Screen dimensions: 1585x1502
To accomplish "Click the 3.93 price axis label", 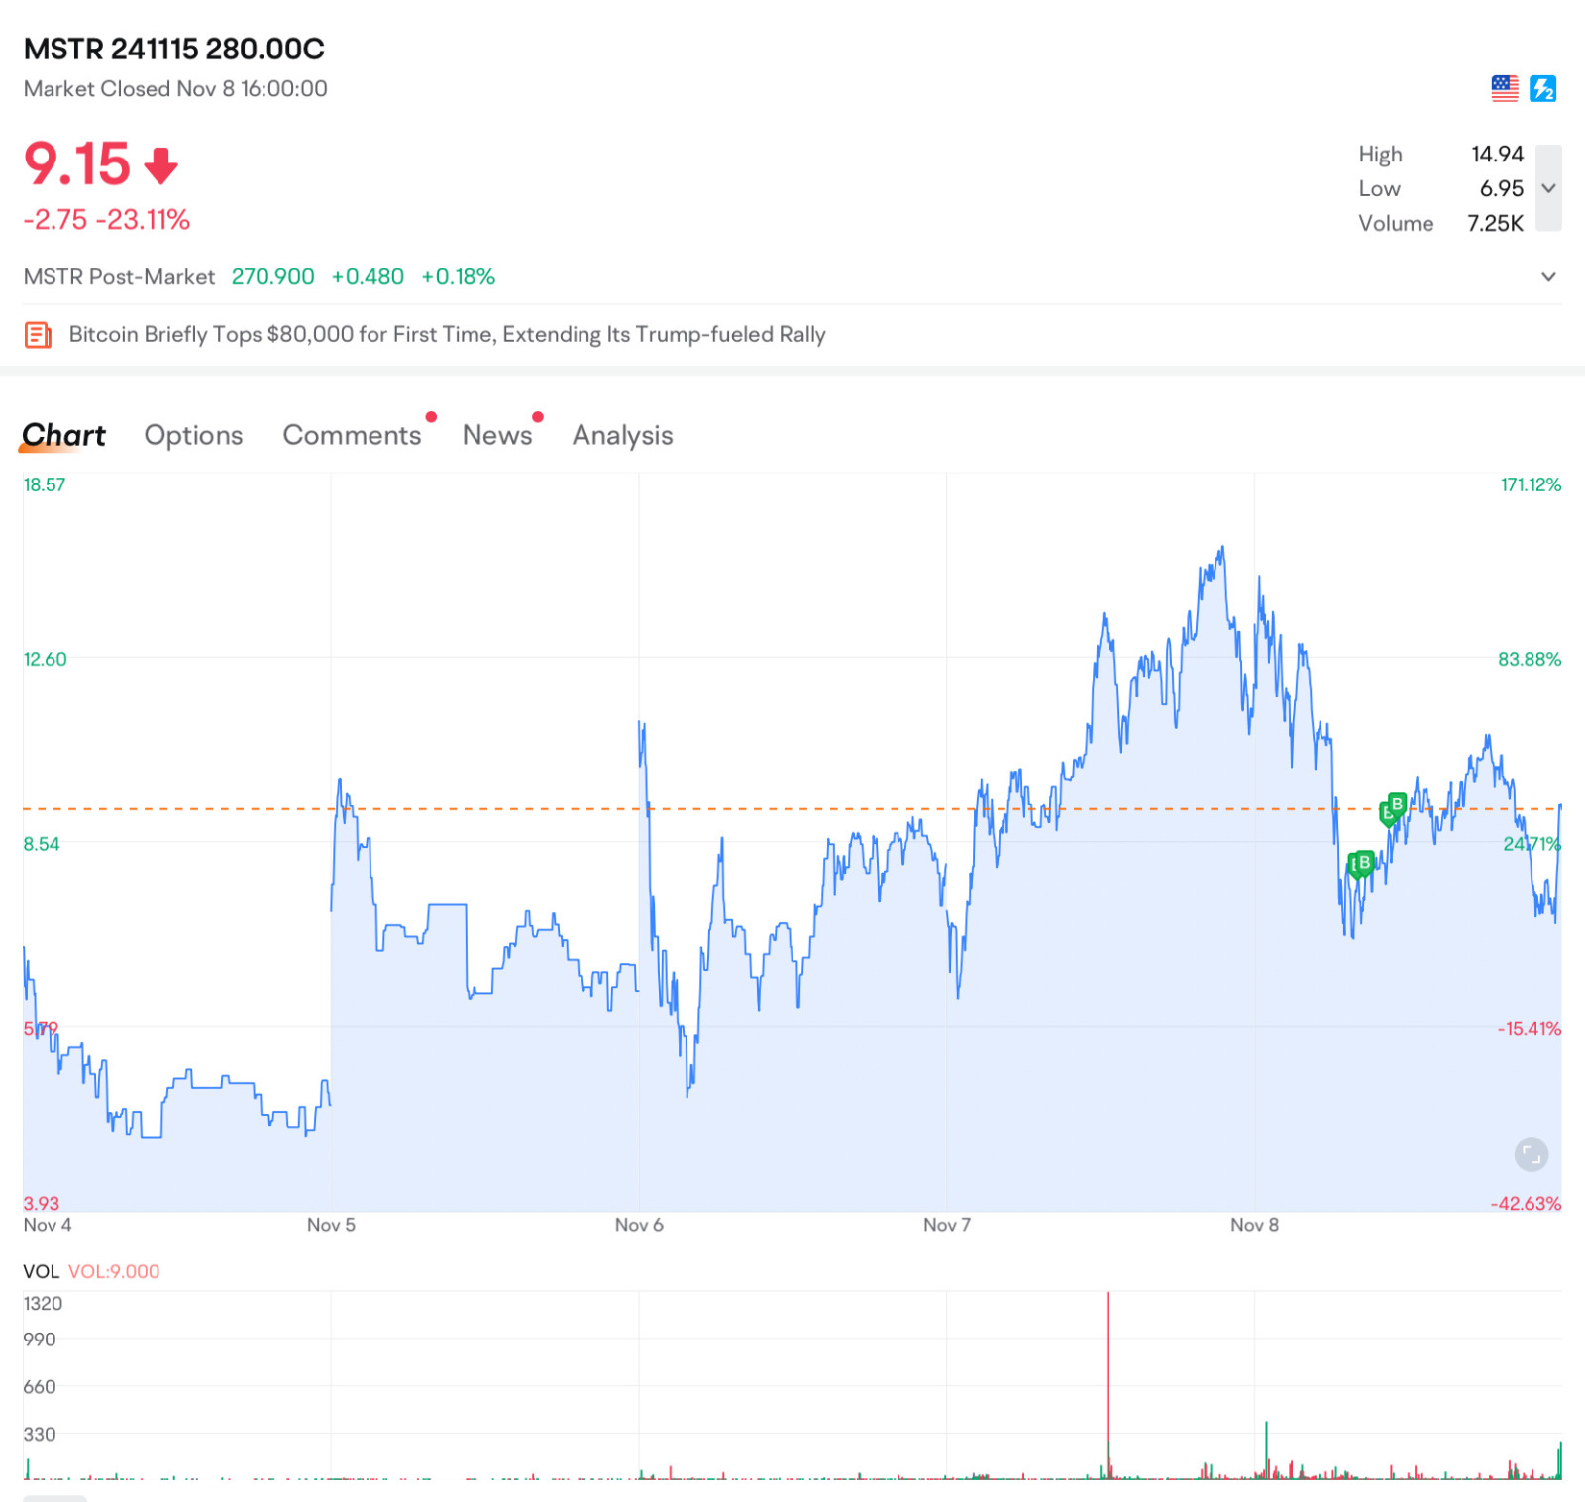I will [x=42, y=1204].
